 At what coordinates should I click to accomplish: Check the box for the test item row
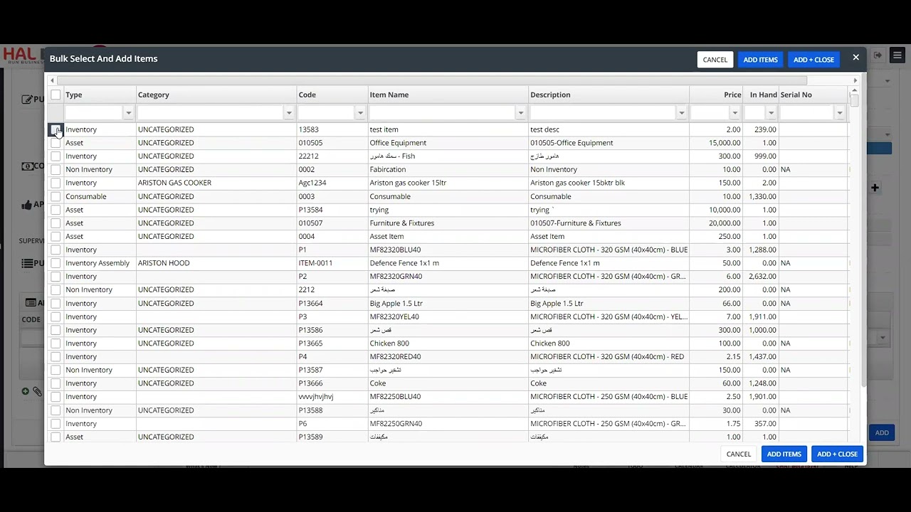56,129
